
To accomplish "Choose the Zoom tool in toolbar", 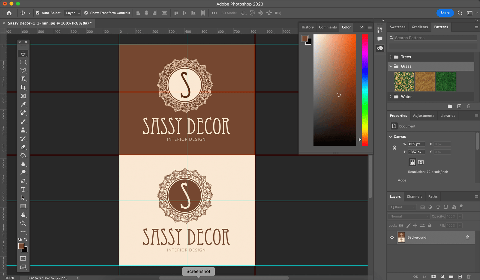I will [x=23, y=223].
